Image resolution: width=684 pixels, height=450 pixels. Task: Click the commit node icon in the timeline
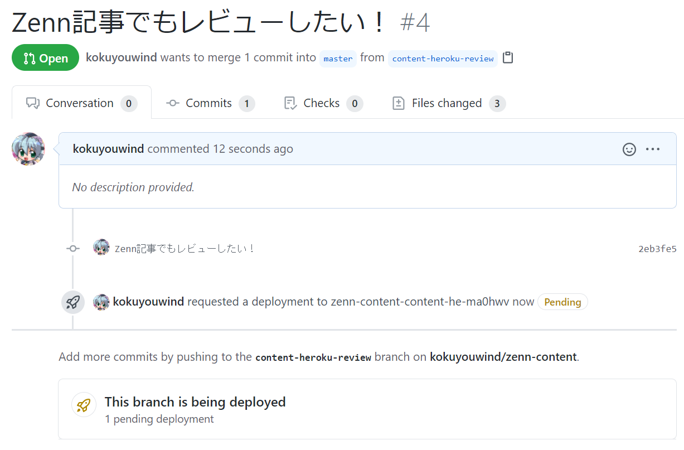pyautogui.click(x=73, y=248)
